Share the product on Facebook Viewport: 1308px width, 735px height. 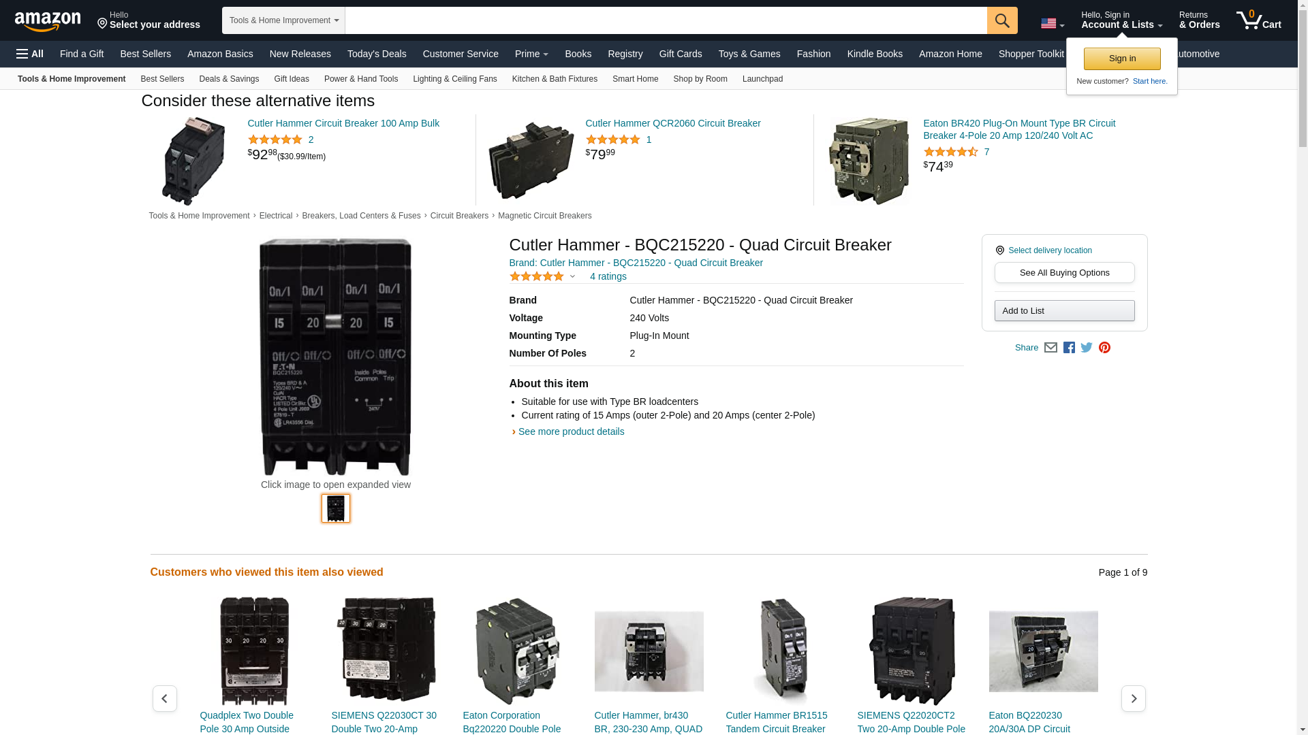pos(1069,348)
